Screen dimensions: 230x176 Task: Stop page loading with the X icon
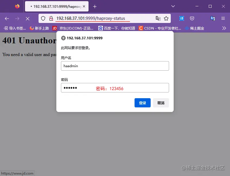(27, 18)
